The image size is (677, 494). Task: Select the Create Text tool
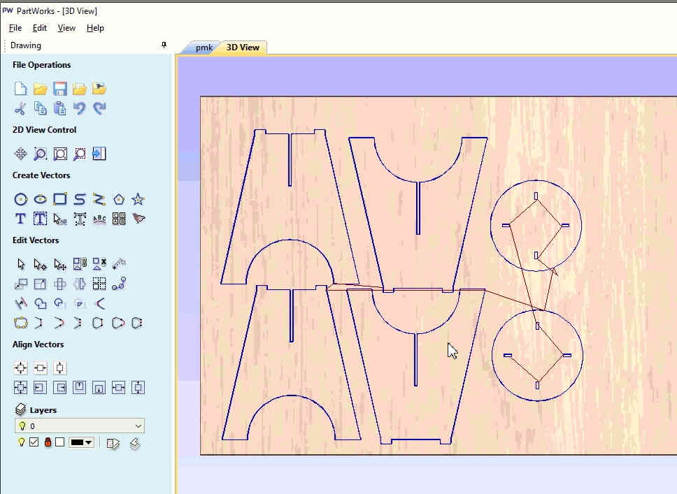20,219
